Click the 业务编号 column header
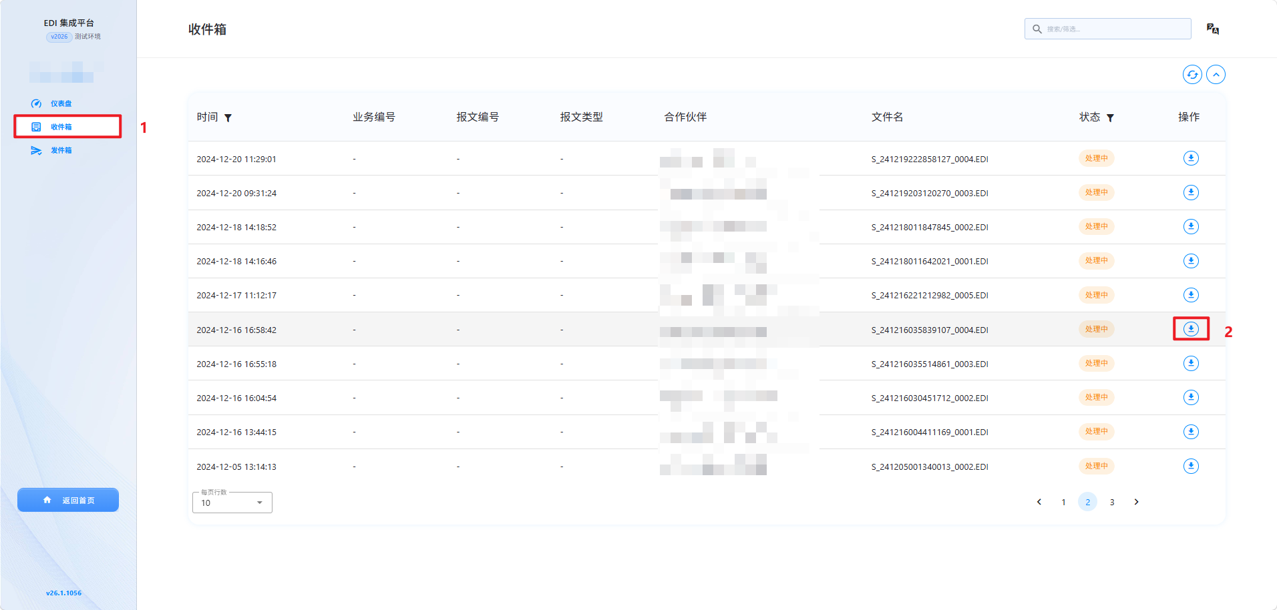The height and width of the screenshot is (610, 1277). coord(374,117)
